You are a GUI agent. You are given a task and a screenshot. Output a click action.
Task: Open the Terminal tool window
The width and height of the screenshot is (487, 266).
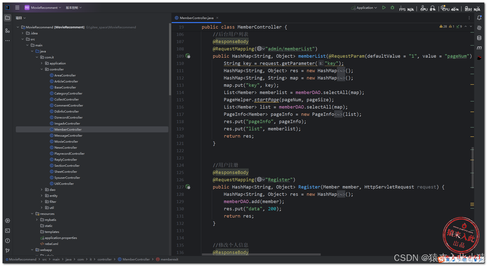coord(8,231)
